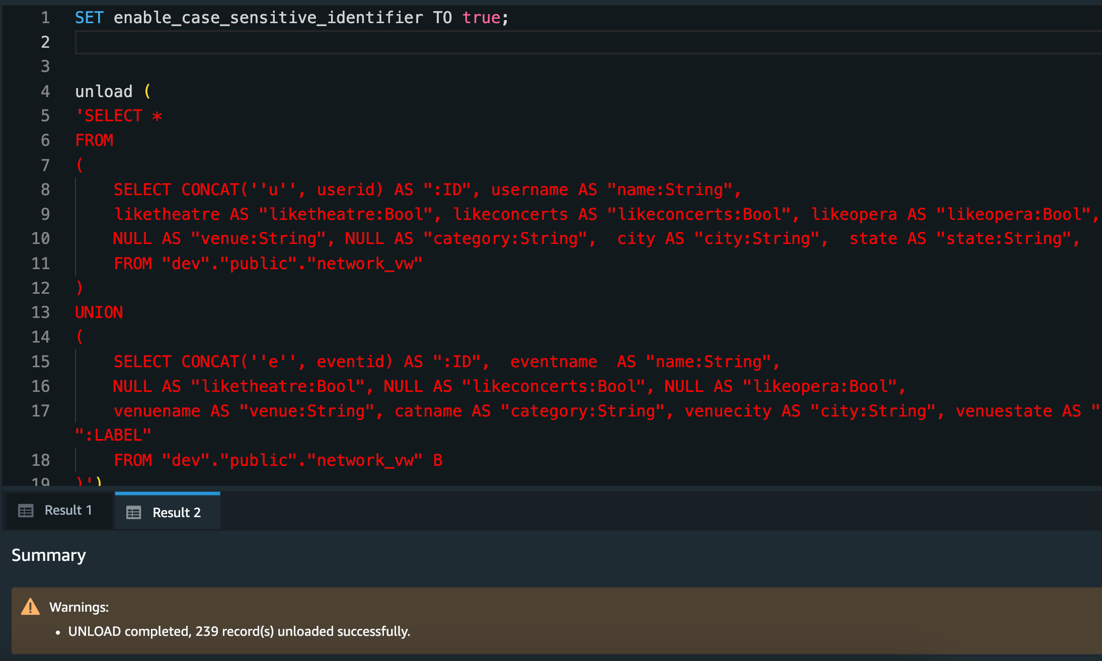Click the unload keyword on line 4
The image size is (1102, 661).
pyautogui.click(x=104, y=92)
